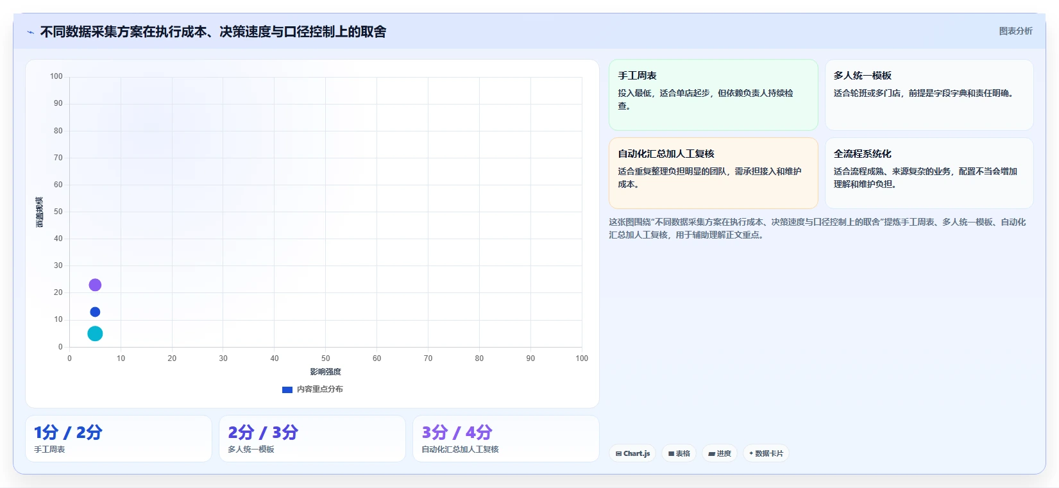Click the lightning icon beside the page title
This screenshot has width=1059, height=488.
pyautogui.click(x=30, y=32)
